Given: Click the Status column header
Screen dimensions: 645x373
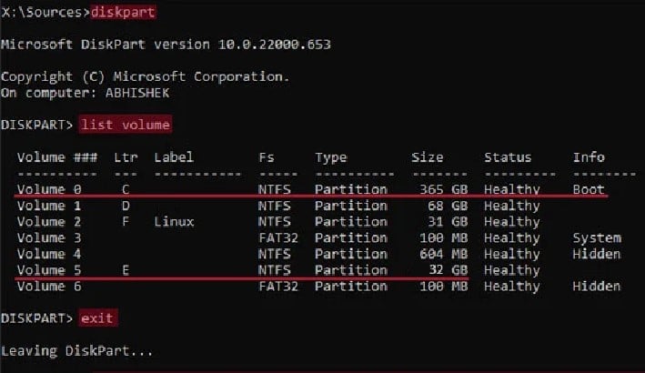Looking at the screenshot, I should pyautogui.click(x=508, y=157).
